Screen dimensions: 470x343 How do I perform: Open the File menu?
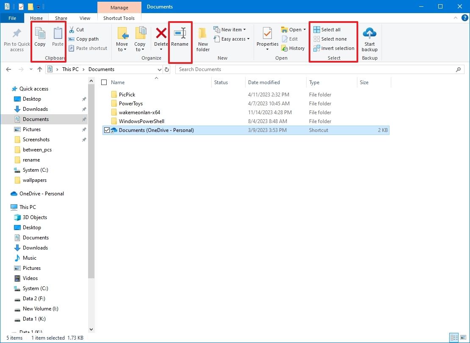[x=12, y=18]
